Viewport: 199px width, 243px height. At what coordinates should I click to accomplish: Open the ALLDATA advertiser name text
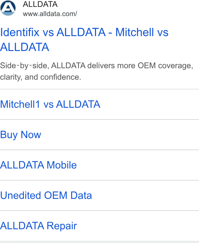tap(40, 4)
